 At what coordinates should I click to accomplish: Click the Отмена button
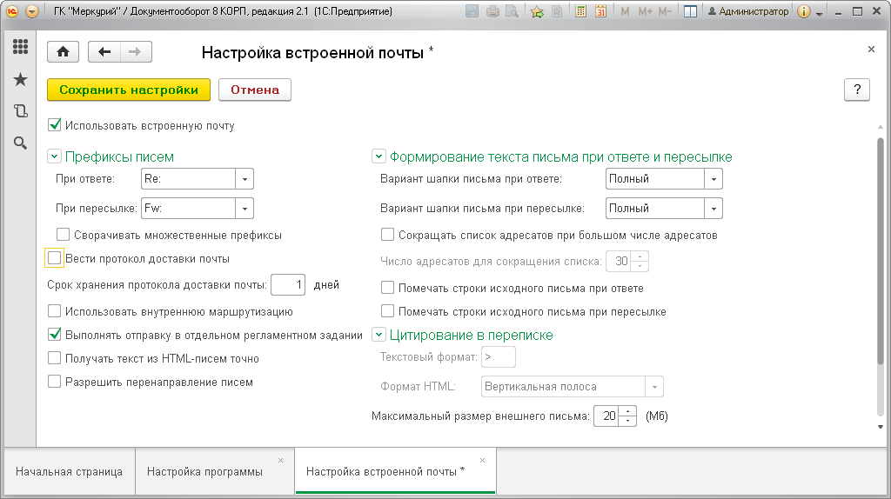[x=255, y=90]
